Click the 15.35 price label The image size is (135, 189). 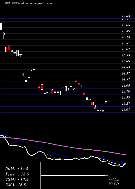tap(126, 55)
